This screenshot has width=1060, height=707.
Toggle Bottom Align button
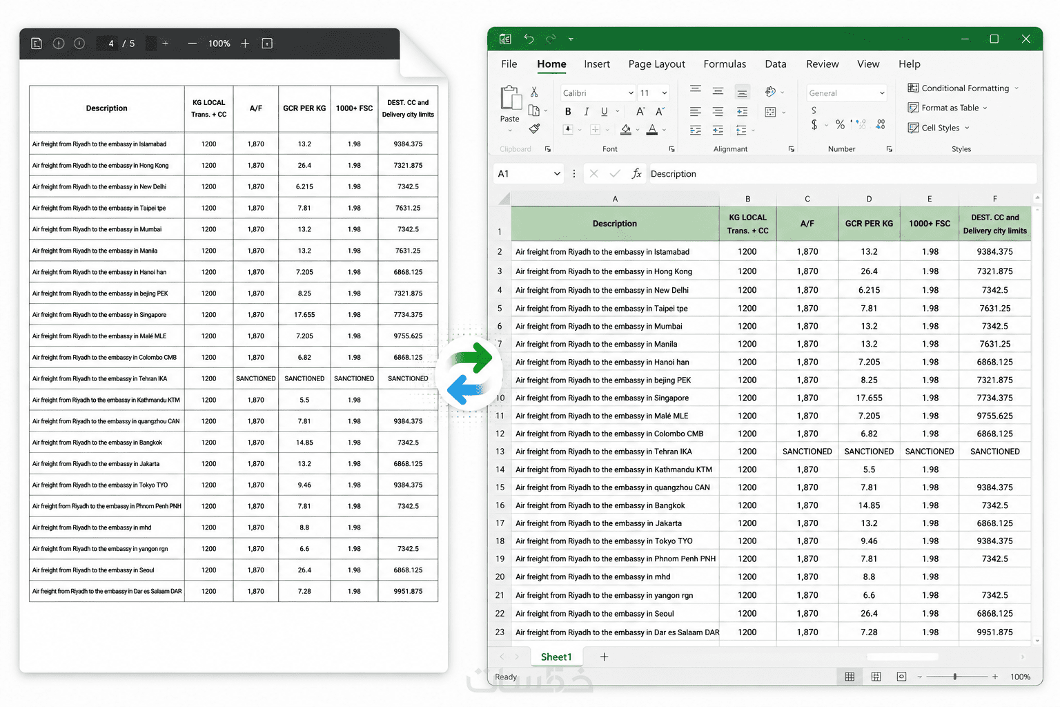(742, 91)
